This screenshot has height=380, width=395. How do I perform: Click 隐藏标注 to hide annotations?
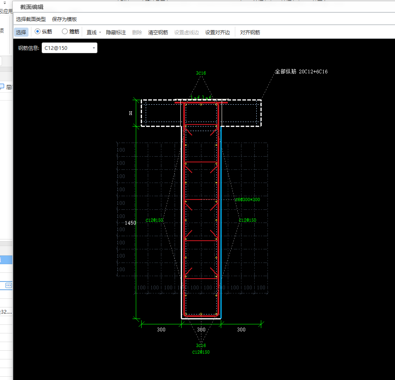[x=116, y=33]
